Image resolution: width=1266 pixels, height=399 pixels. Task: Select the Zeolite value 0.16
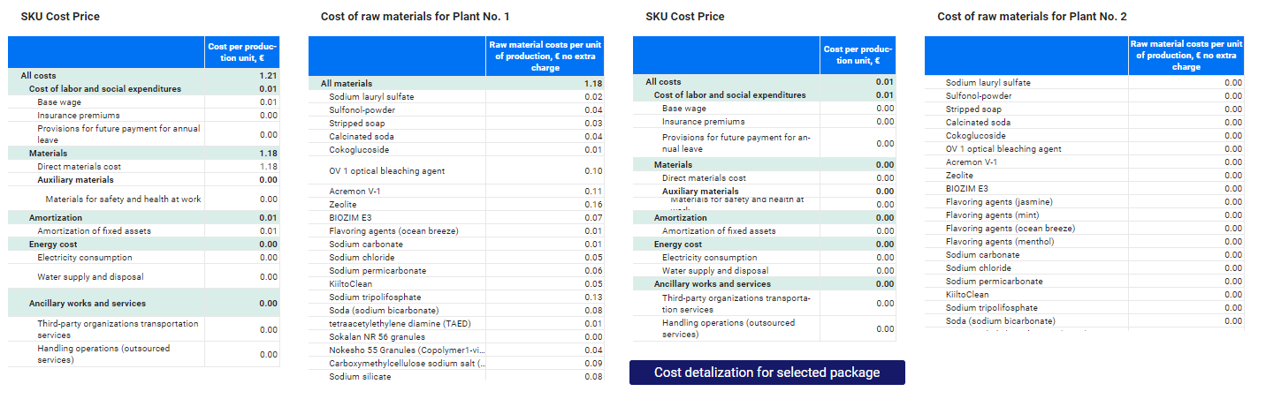(593, 204)
